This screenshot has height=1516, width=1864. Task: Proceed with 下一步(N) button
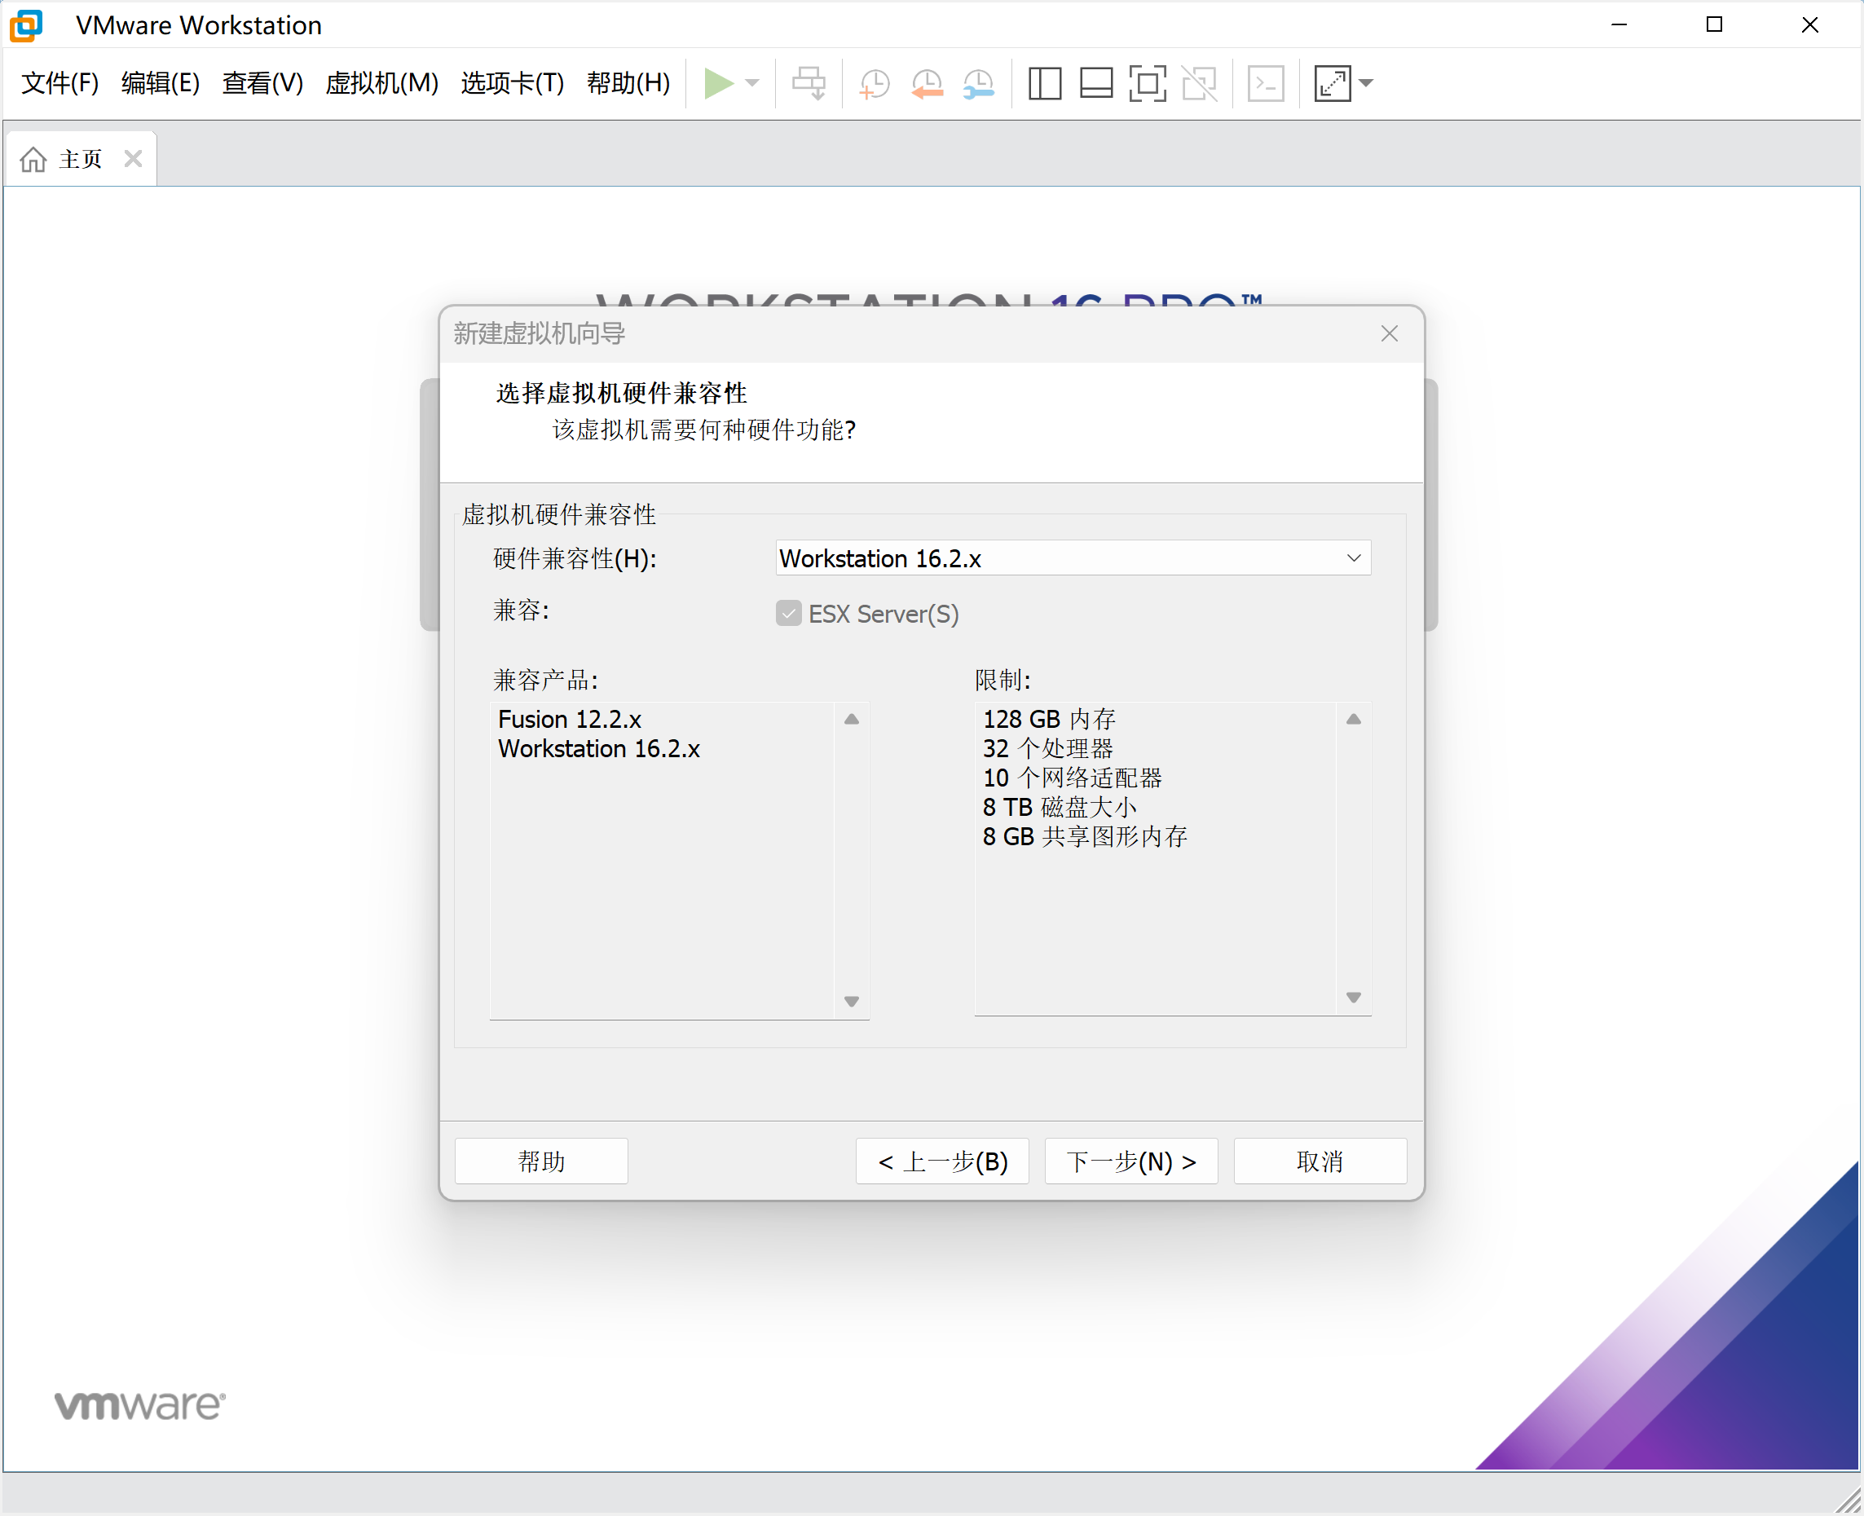click(x=1130, y=1161)
